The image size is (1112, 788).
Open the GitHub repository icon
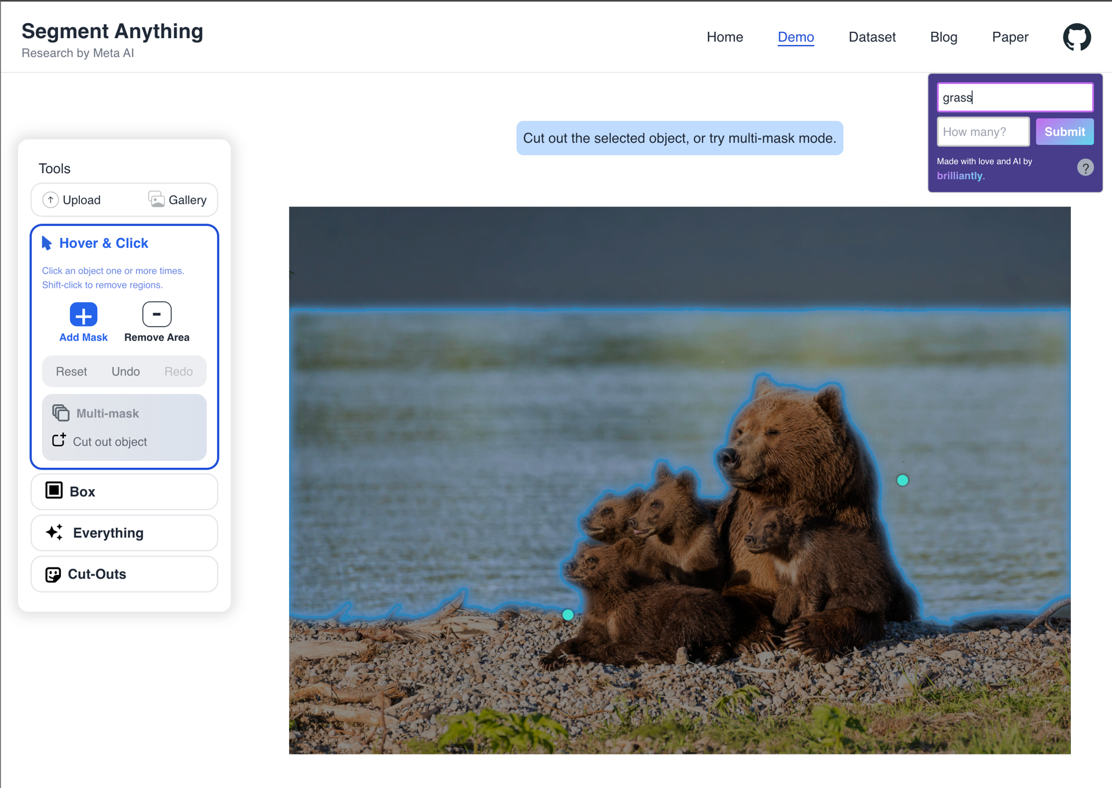point(1077,37)
